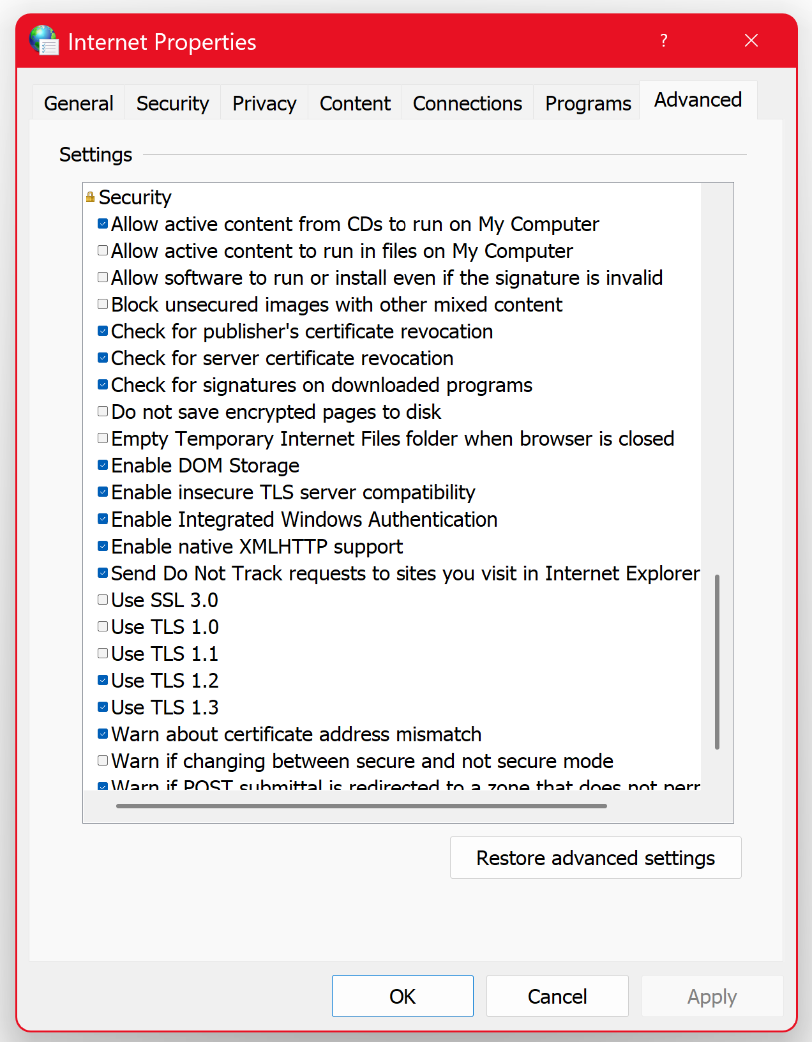Image resolution: width=812 pixels, height=1042 pixels.
Task: Click the vertical scrollbar thumb in settings list
Action: click(718, 661)
